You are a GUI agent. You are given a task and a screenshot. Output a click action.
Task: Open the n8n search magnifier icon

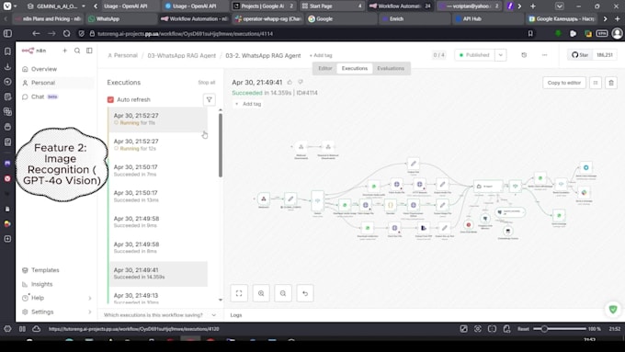pos(77,51)
